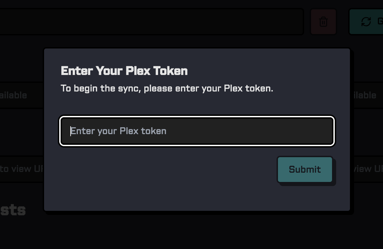383x249 pixels.
Task: Click the left cut-off 'ailable' status box
Action: pyautogui.click(x=21, y=95)
